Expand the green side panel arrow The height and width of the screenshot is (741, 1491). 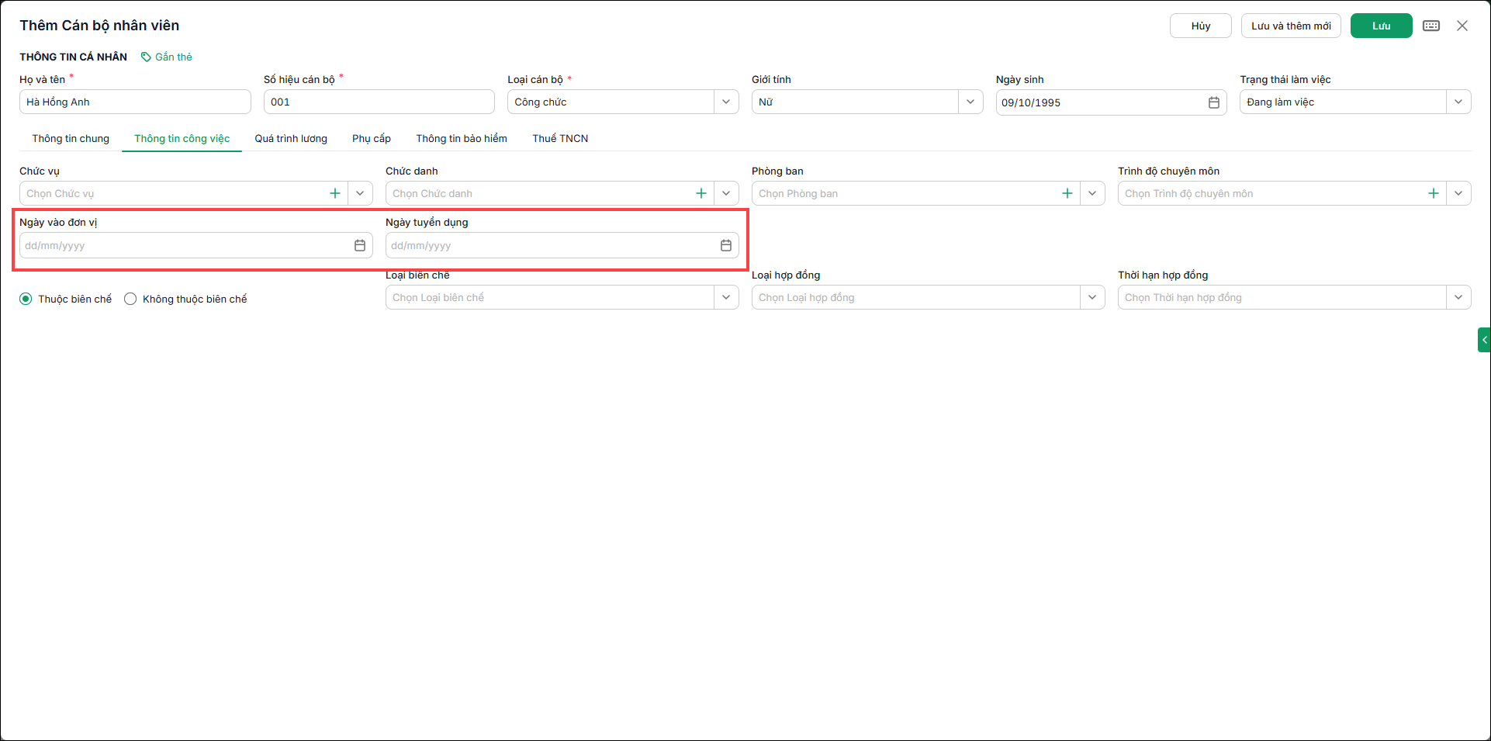[x=1484, y=340]
